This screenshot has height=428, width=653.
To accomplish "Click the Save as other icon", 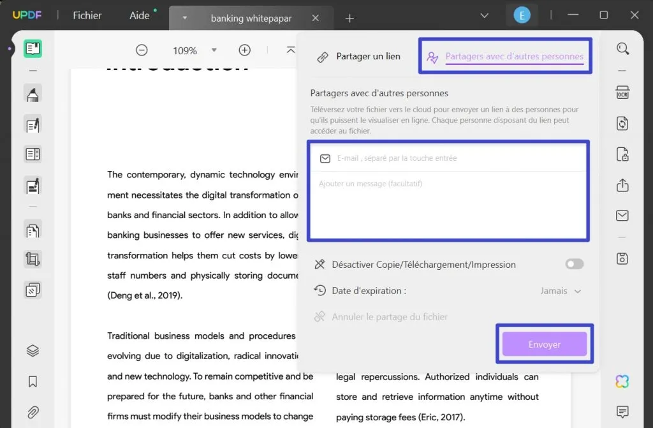I will point(622,259).
